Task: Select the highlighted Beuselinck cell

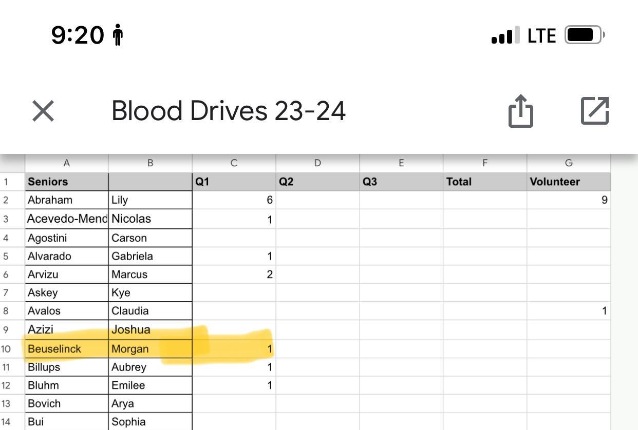Action: (x=67, y=349)
